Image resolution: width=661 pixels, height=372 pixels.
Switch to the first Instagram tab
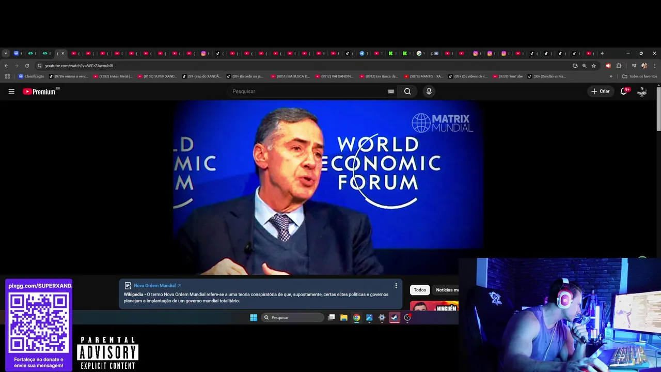pyautogui.click(x=204, y=53)
